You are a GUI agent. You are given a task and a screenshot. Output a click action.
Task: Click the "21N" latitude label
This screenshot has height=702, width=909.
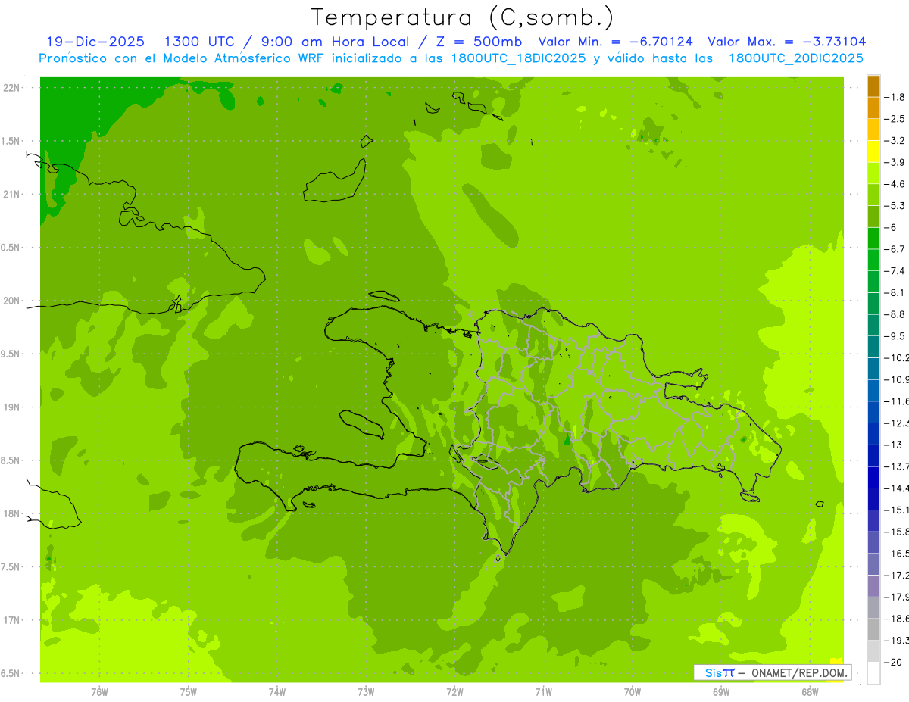(11, 195)
